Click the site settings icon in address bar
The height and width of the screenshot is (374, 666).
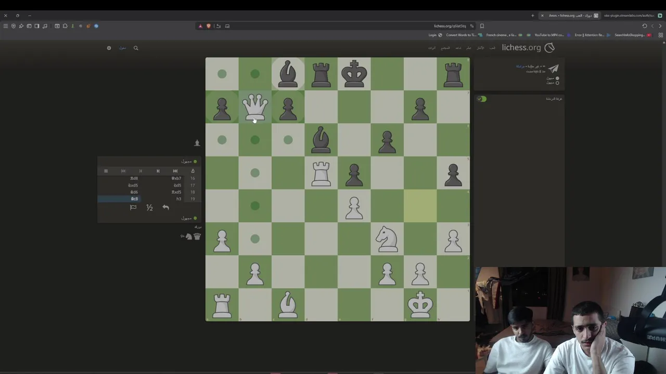tap(472, 26)
